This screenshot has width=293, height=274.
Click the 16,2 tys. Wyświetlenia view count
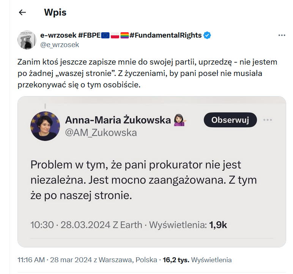tap(197, 260)
